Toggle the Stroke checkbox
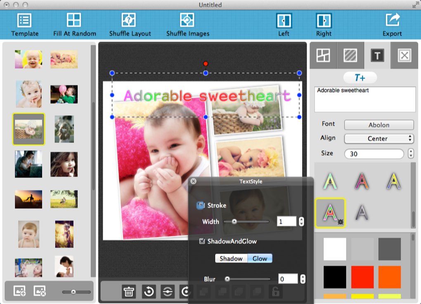 [x=201, y=206]
